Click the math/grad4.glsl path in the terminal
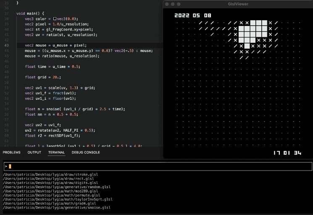This screenshot has height=215, width=313. [49, 203]
